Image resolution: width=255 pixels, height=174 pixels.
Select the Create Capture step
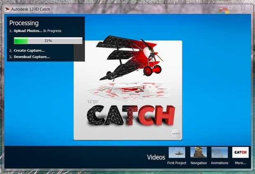[29, 50]
